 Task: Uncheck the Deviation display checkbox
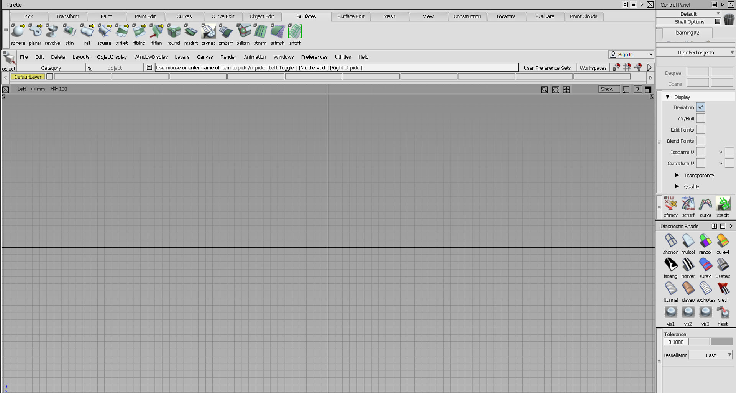[x=701, y=107]
